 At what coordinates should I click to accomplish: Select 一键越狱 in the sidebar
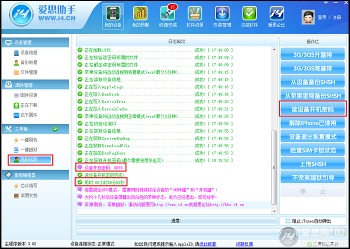coord(25,149)
